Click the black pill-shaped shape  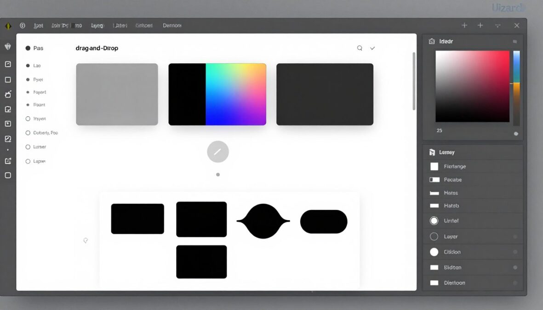(324, 222)
